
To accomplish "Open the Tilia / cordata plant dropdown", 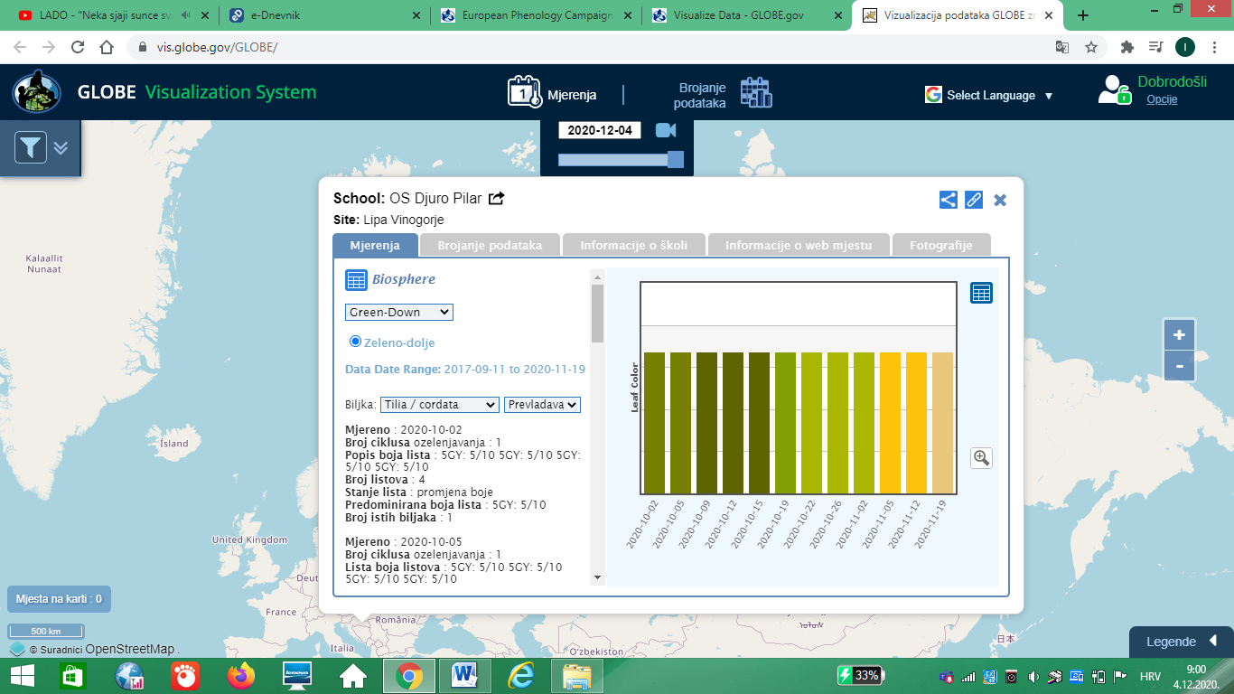I will pos(439,405).
